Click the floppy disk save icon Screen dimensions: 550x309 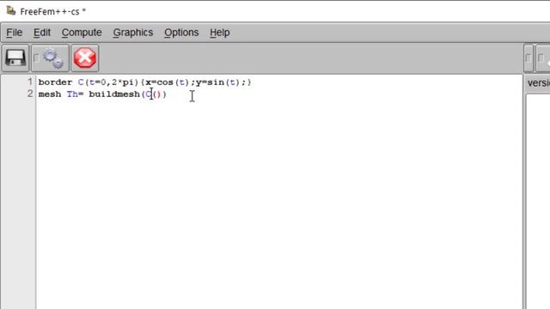tap(15, 58)
